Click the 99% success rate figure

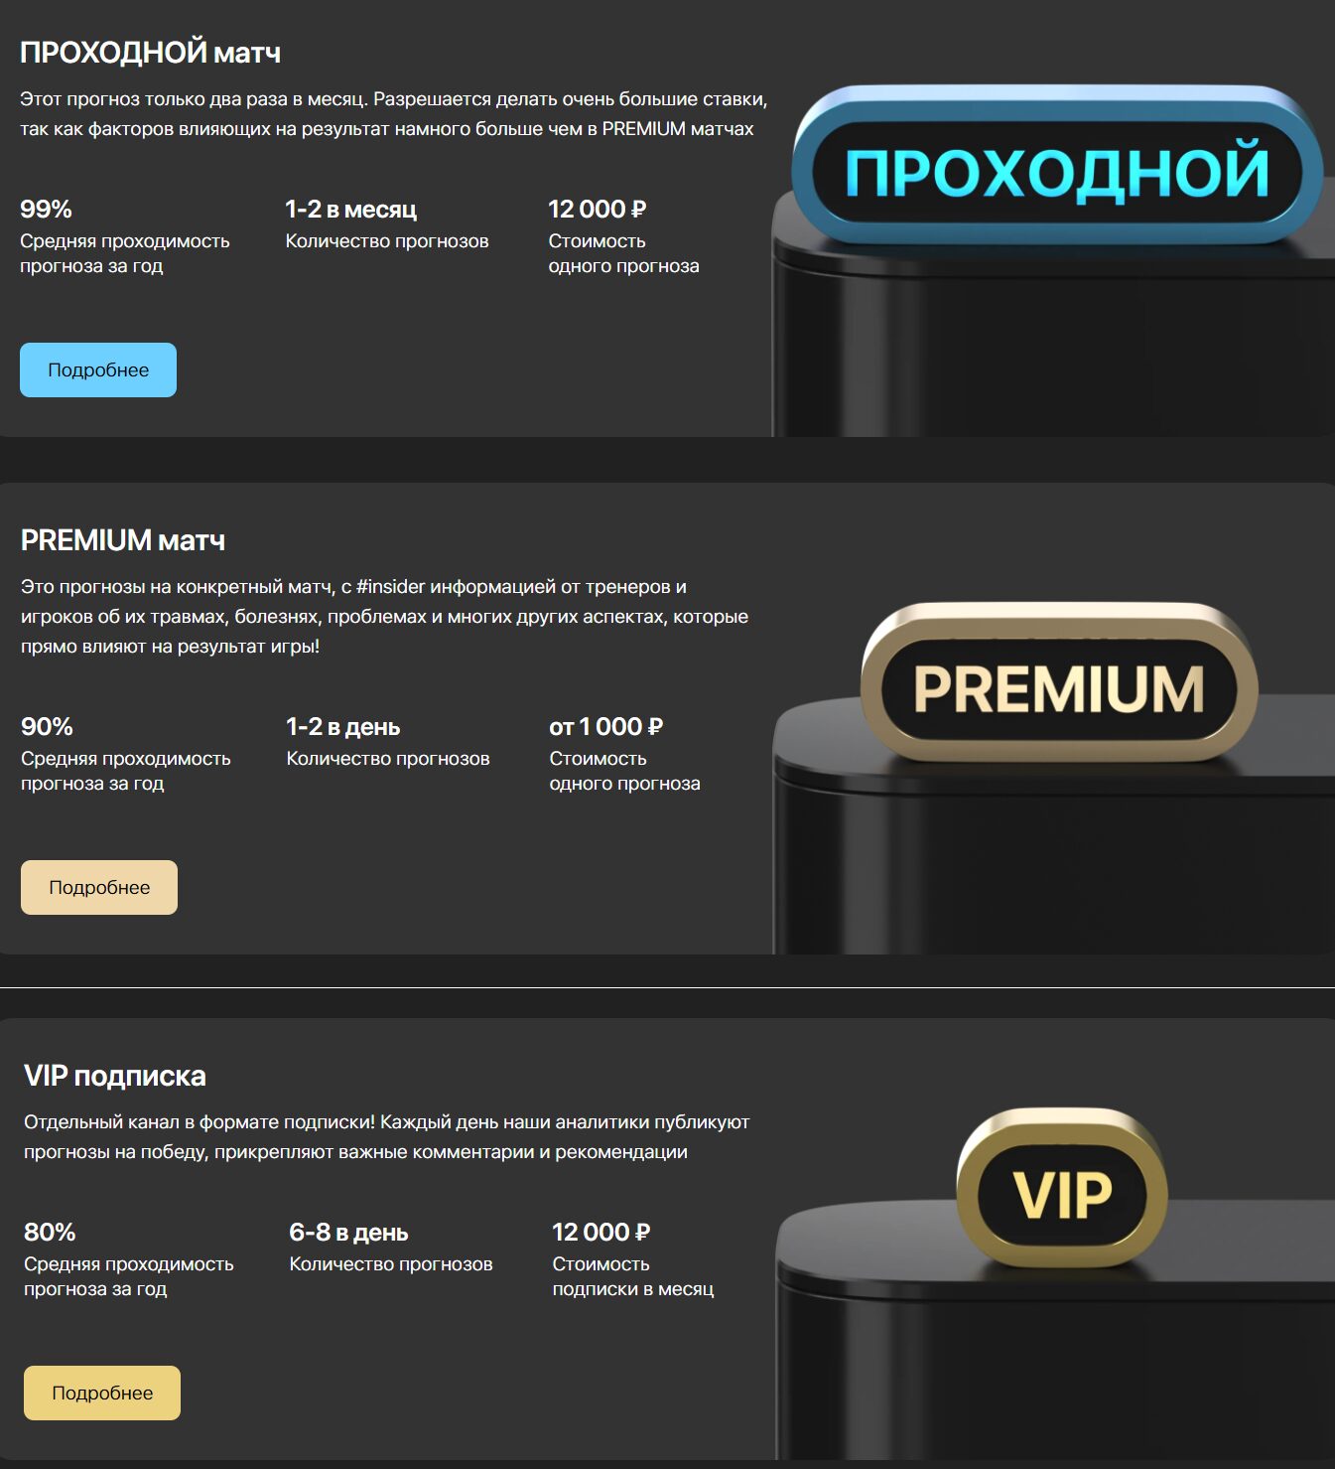pyautogui.click(x=46, y=210)
